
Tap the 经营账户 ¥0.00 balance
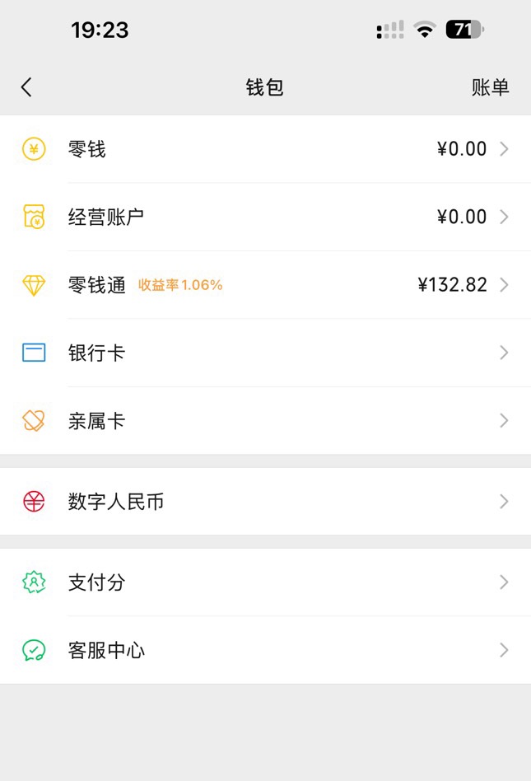(461, 217)
